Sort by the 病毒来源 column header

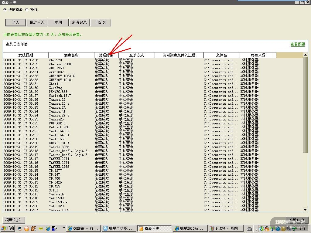coord(258,55)
